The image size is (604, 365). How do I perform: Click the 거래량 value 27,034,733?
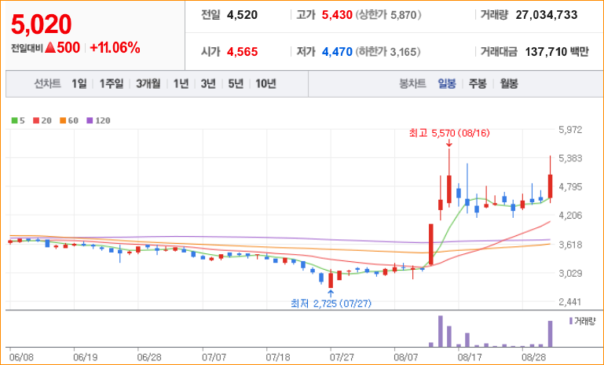tap(547, 15)
